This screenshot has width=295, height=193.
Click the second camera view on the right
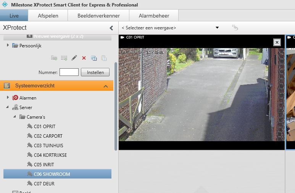pyautogui.click(x=290, y=92)
